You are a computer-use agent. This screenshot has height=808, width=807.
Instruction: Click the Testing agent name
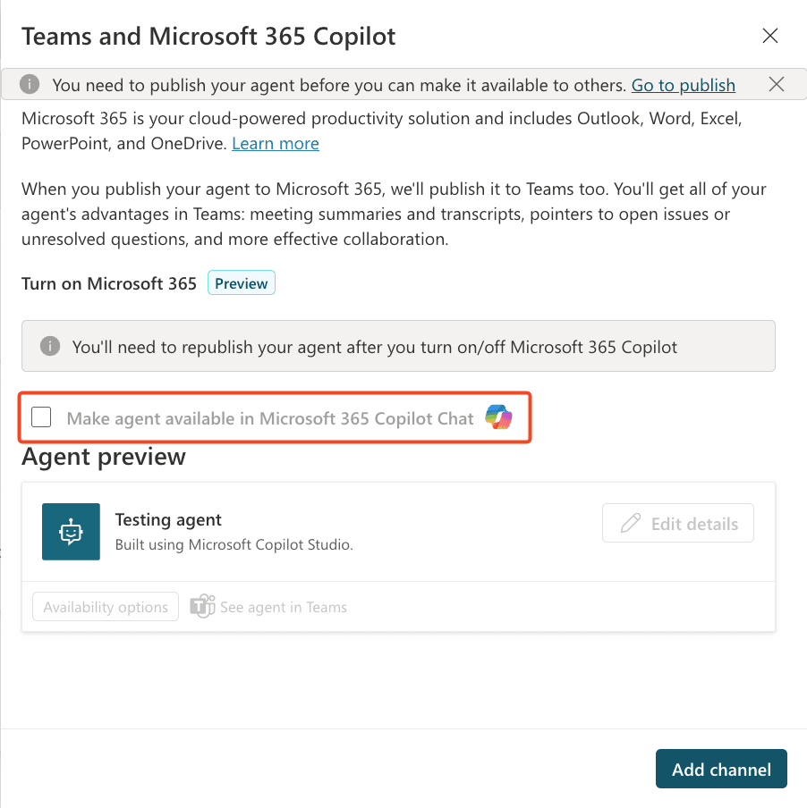point(168,519)
